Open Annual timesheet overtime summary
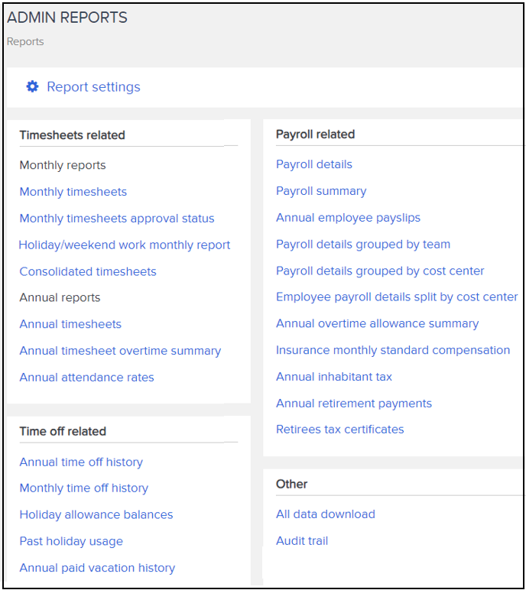This screenshot has width=526, height=590. point(120,351)
